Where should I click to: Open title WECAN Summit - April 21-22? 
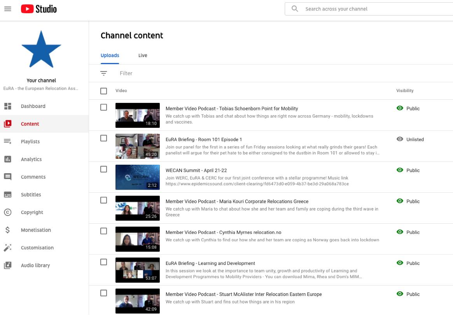point(196,170)
